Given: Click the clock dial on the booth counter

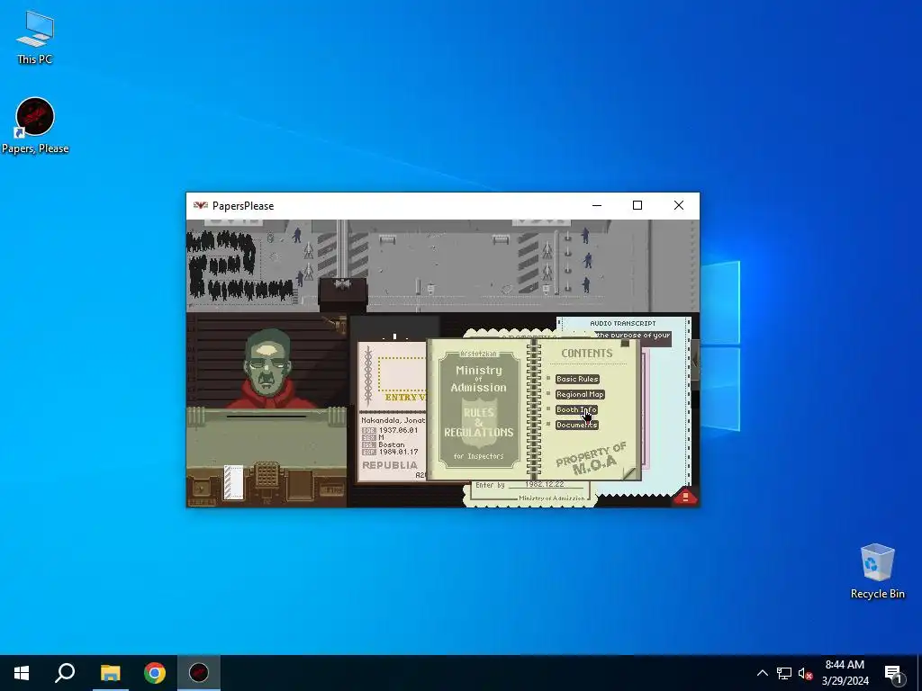Looking at the screenshot, I should click(x=202, y=489).
